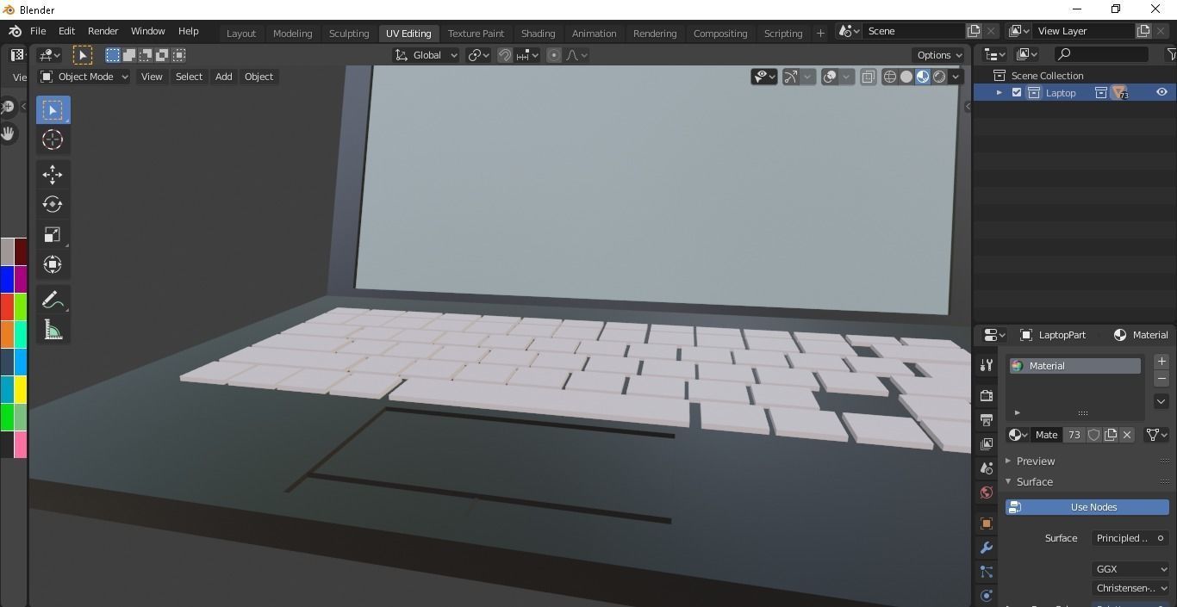Toggle viewport gizmos
The image size is (1177, 607).
pyautogui.click(x=790, y=77)
